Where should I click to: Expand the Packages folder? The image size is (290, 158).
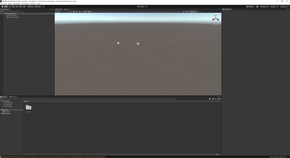tap(1, 114)
